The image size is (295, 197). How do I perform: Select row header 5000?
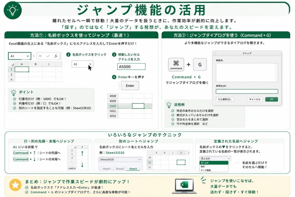point(113,106)
